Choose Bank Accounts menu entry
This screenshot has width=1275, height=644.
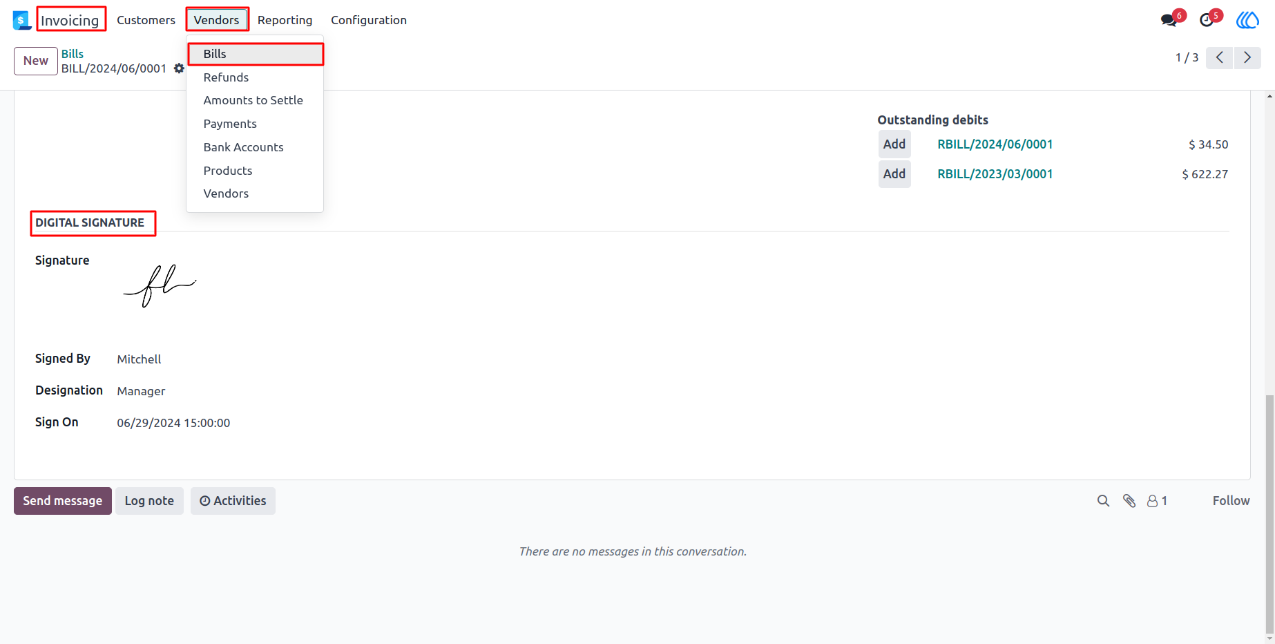255,147
